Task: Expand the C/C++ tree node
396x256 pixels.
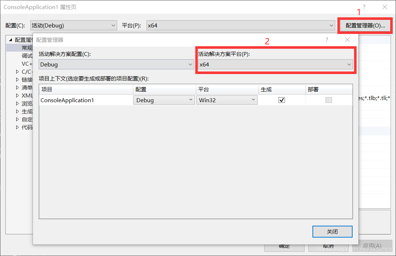Action: 17,71
